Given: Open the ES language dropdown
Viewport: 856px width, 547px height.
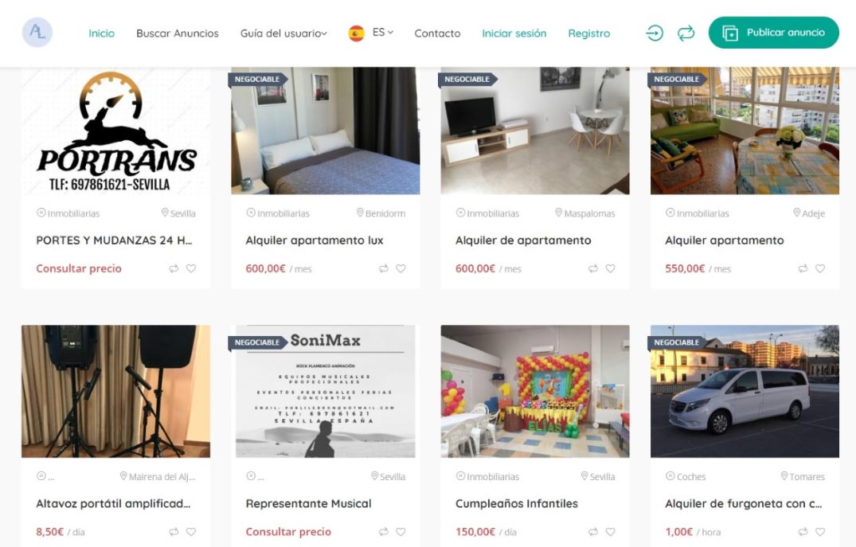Looking at the screenshot, I should pos(383,32).
